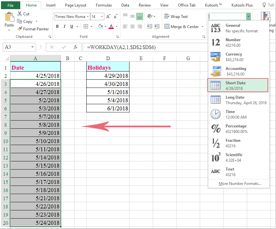Apply center alignment to the cells
The width and height of the screenshot is (276, 229).
(x=132, y=26)
